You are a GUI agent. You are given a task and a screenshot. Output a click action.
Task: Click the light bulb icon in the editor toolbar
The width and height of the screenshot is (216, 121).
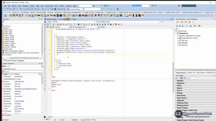(121, 24)
